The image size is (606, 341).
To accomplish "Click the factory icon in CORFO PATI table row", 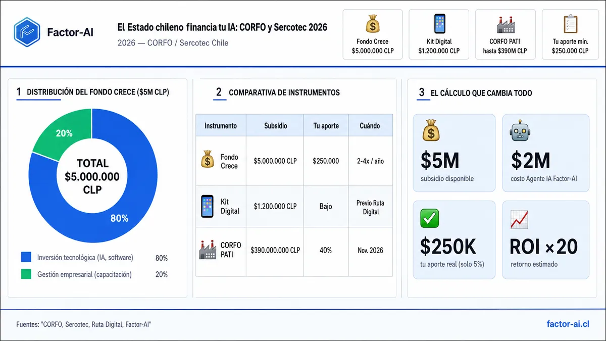I will coord(208,250).
